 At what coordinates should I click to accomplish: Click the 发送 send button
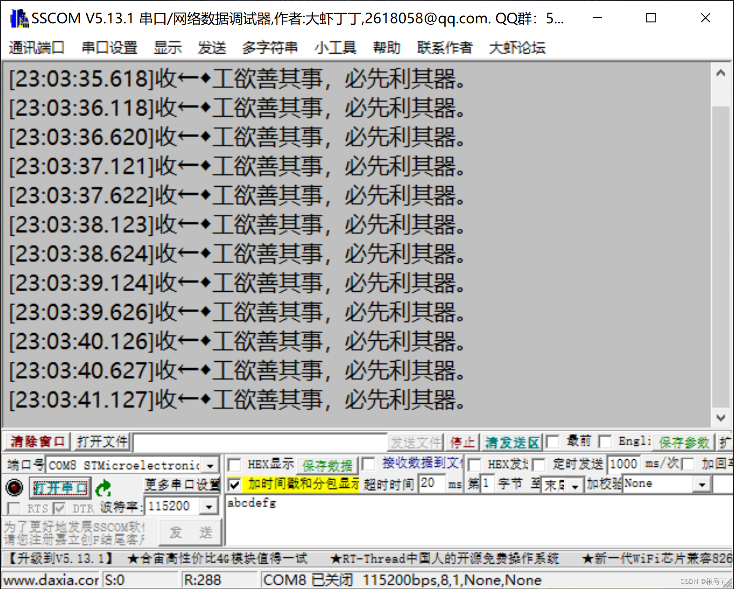[x=190, y=532]
